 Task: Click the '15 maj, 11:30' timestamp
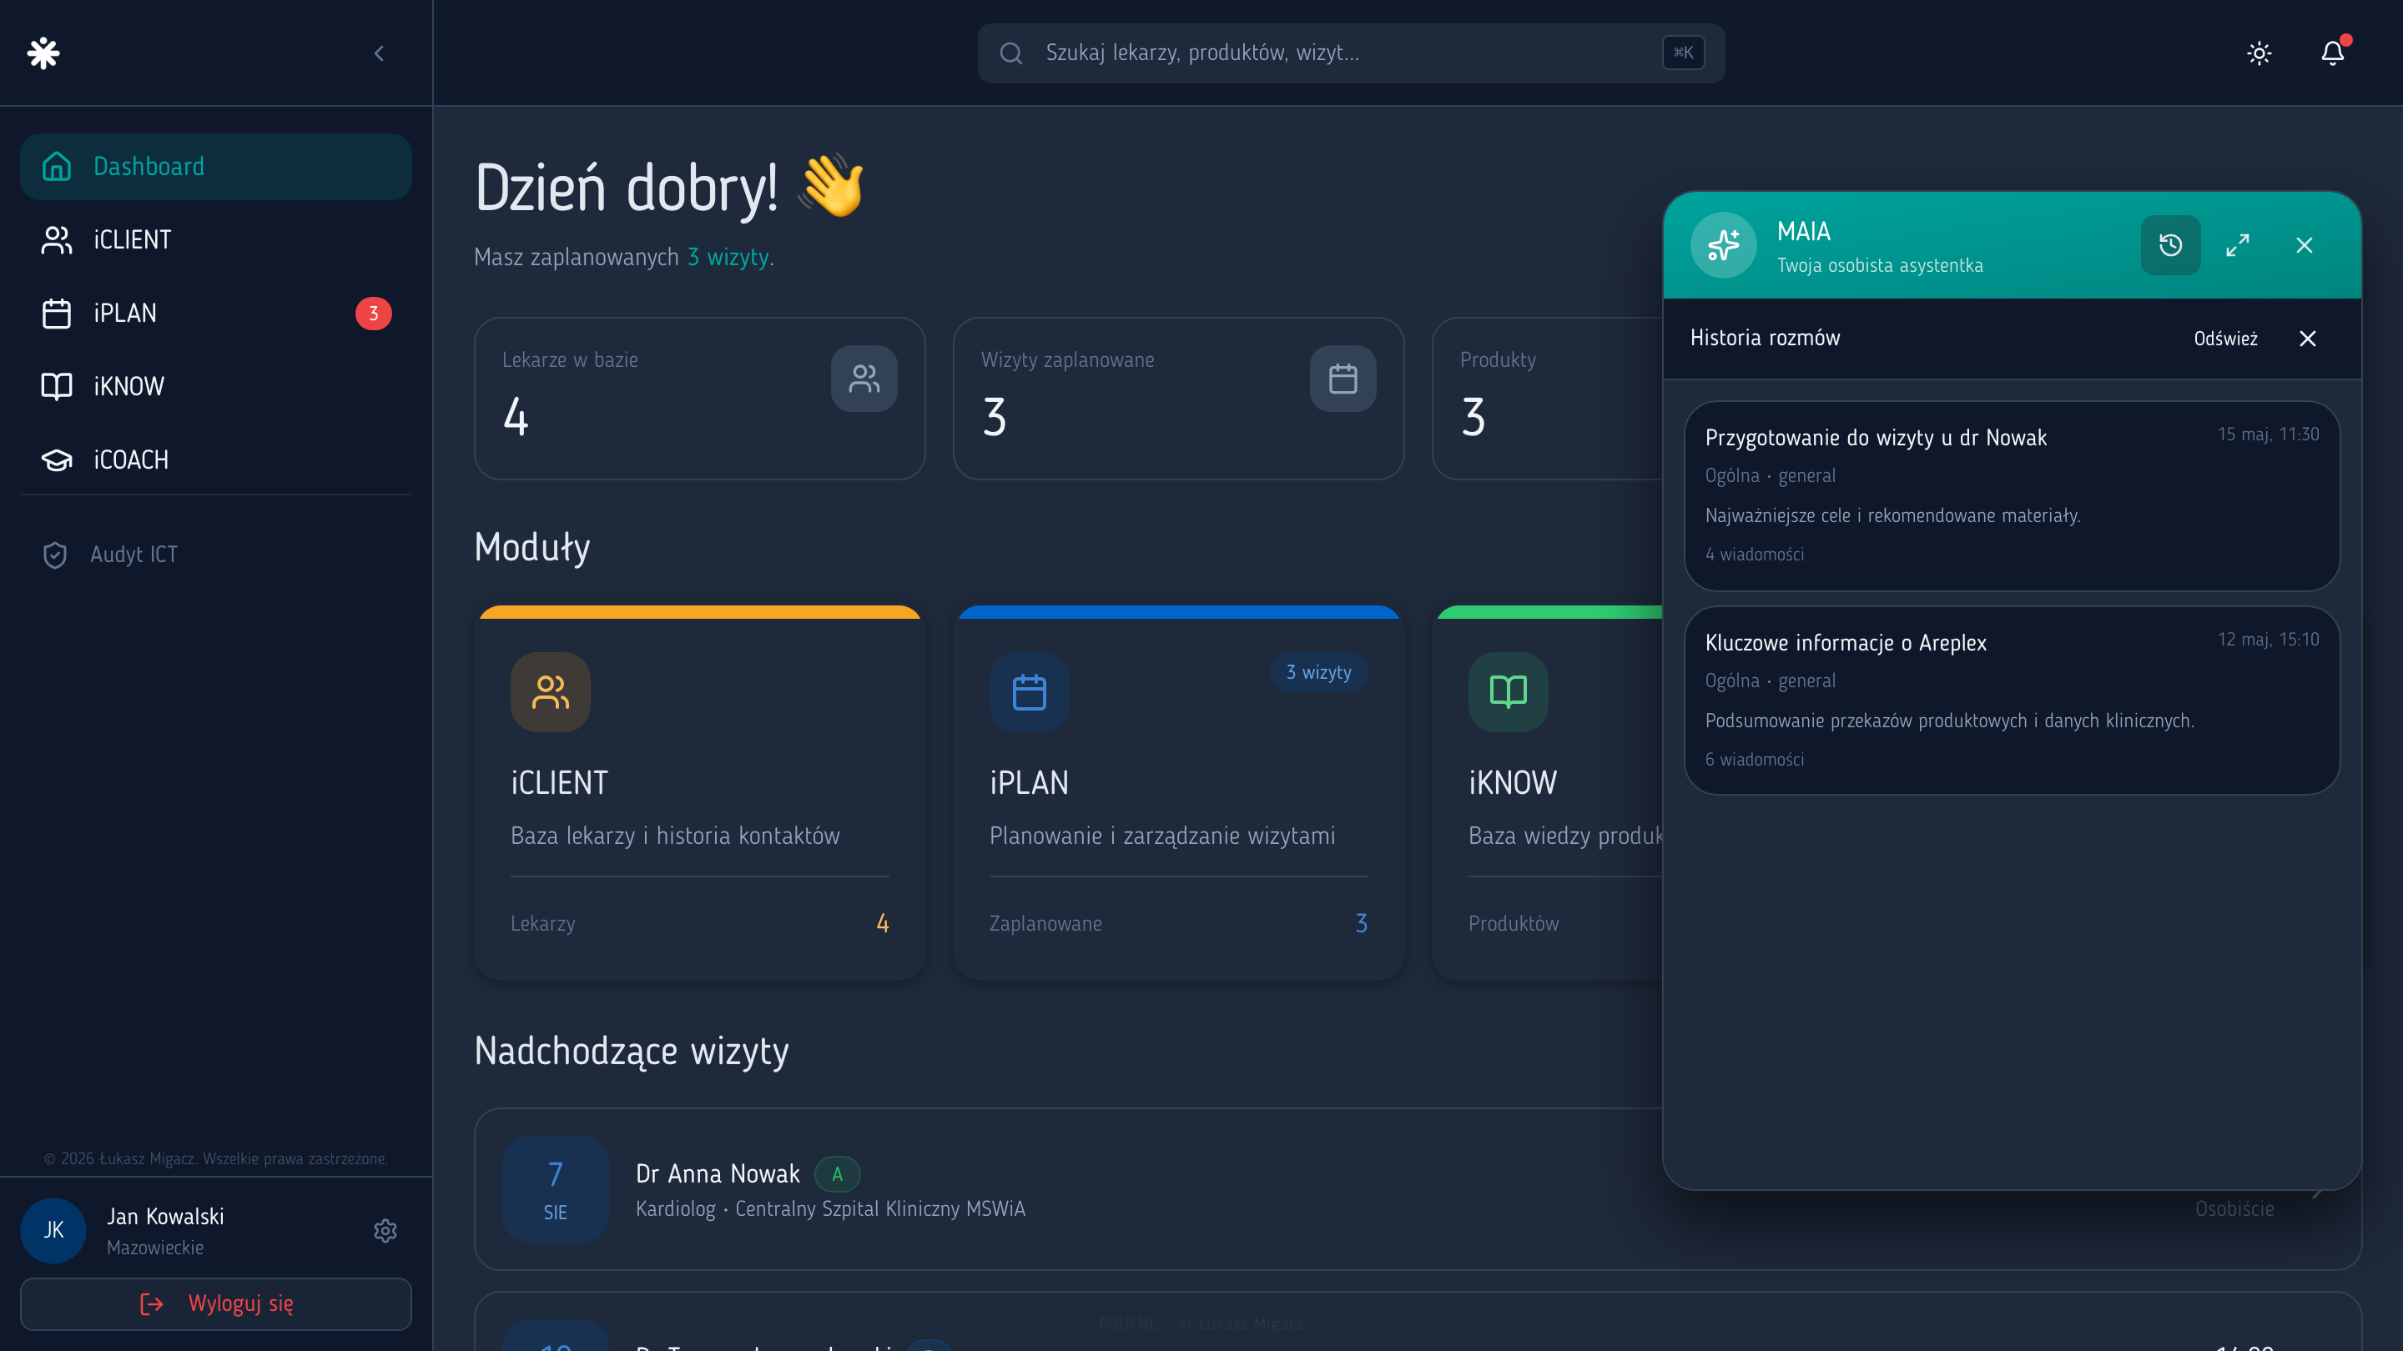click(2268, 434)
